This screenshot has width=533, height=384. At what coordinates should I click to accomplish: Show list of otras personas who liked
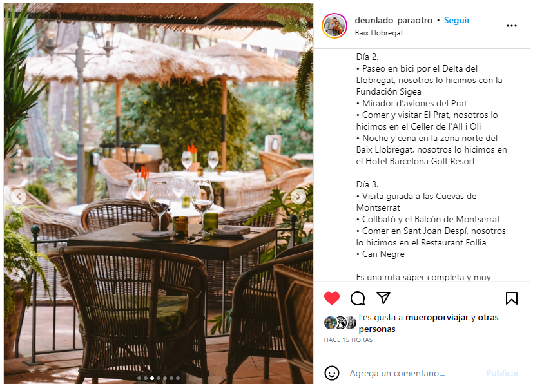coord(429,323)
